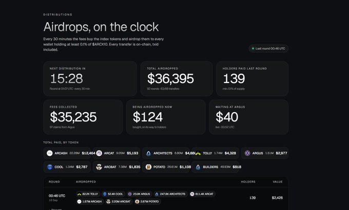Image resolution: width=349 pixels, height=210 pixels.
Task: Click the ARCASH icon in the 00:46 round
Action: pyautogui.click(x=79, y=202)
